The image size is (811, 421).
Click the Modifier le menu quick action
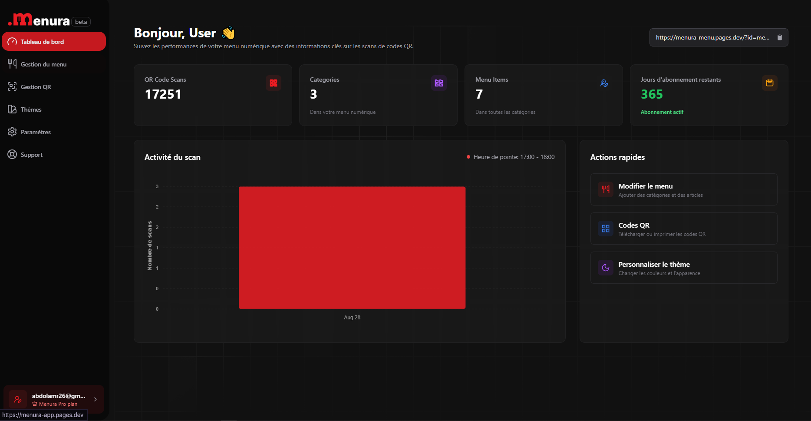[683, 189]
